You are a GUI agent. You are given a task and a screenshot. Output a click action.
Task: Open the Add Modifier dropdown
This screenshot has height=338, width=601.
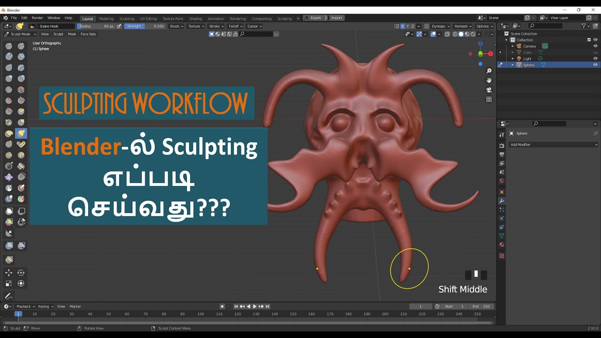coord(554,145)
